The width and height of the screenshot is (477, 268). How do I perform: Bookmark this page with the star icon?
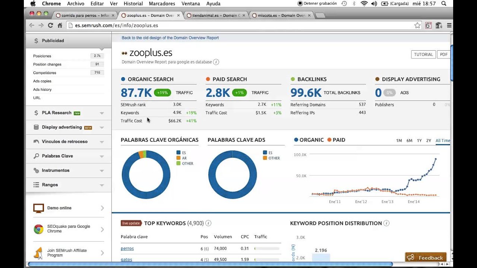pos(417,25)
